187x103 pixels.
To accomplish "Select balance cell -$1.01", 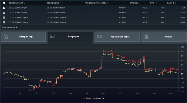I will click(182, 8).
